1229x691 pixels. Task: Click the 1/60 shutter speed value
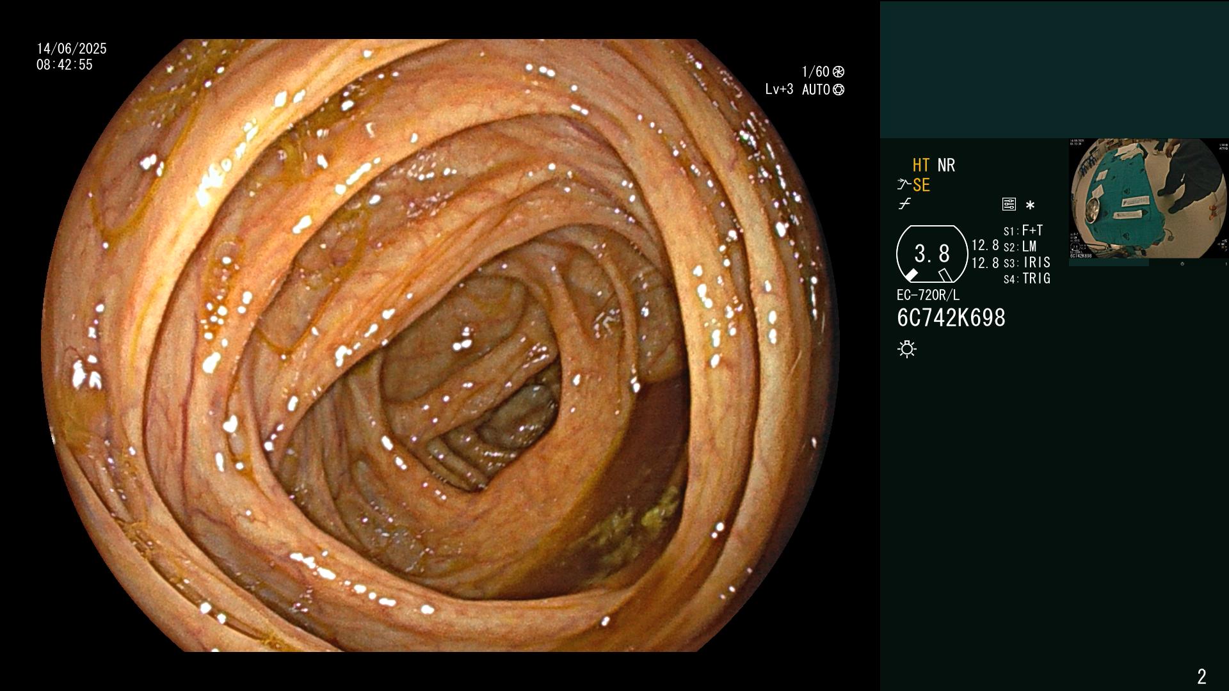pos(815,72)
